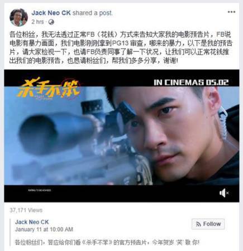Click the Follow button
The image size is (243, 251).
click(x=208, y=224)
